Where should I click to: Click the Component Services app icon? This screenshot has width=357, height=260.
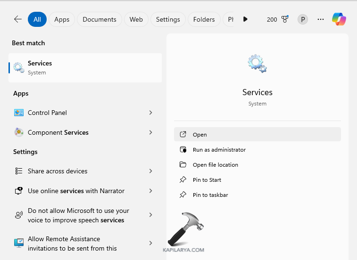(x=19, y=132)
